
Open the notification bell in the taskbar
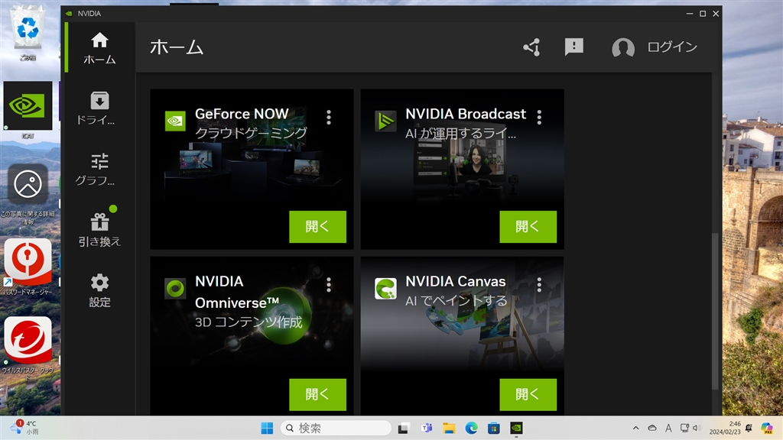click(749, 428)
